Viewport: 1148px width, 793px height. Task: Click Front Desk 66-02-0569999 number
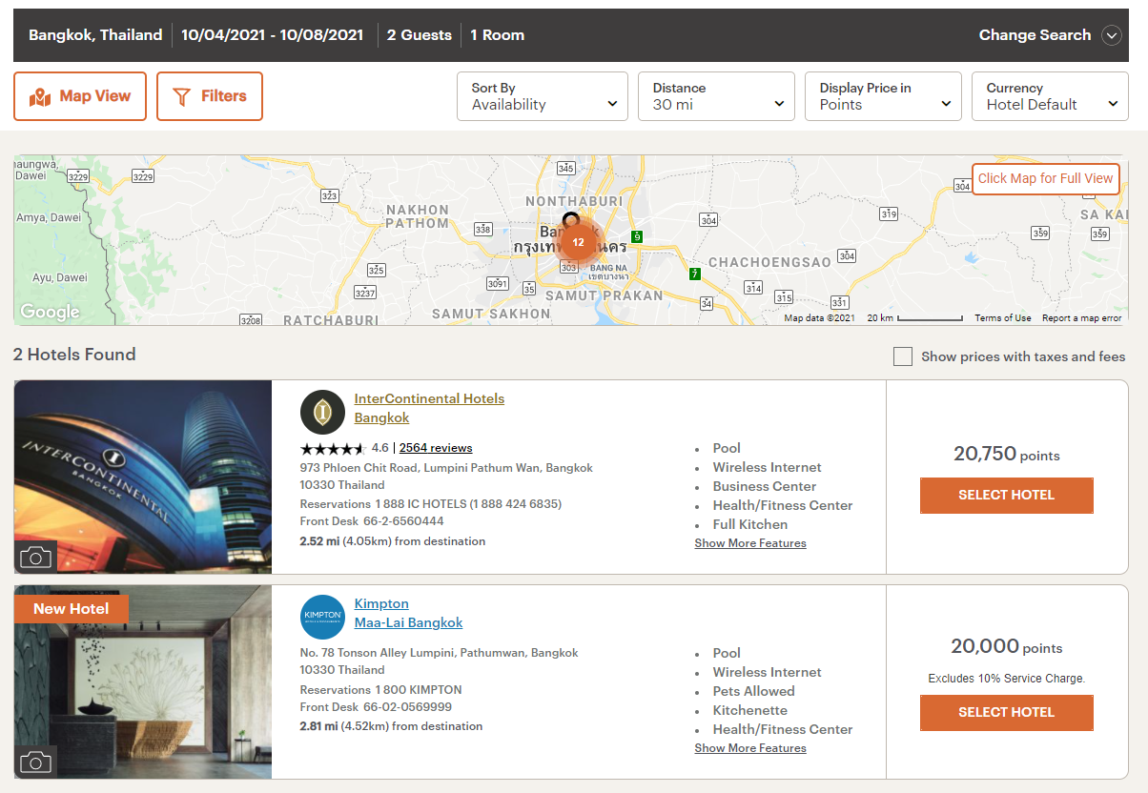click(x=376, y=707)
